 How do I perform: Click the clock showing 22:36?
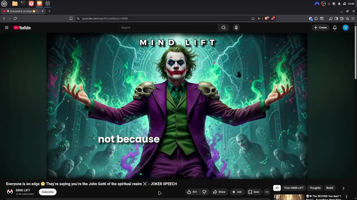click(351, 4)
